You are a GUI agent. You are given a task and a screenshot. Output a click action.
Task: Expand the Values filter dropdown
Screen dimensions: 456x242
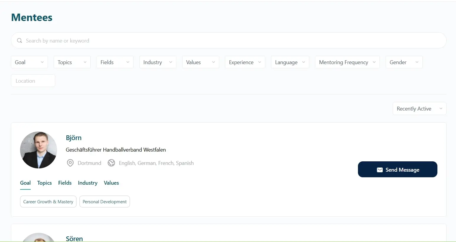click(x=201, y=62)
